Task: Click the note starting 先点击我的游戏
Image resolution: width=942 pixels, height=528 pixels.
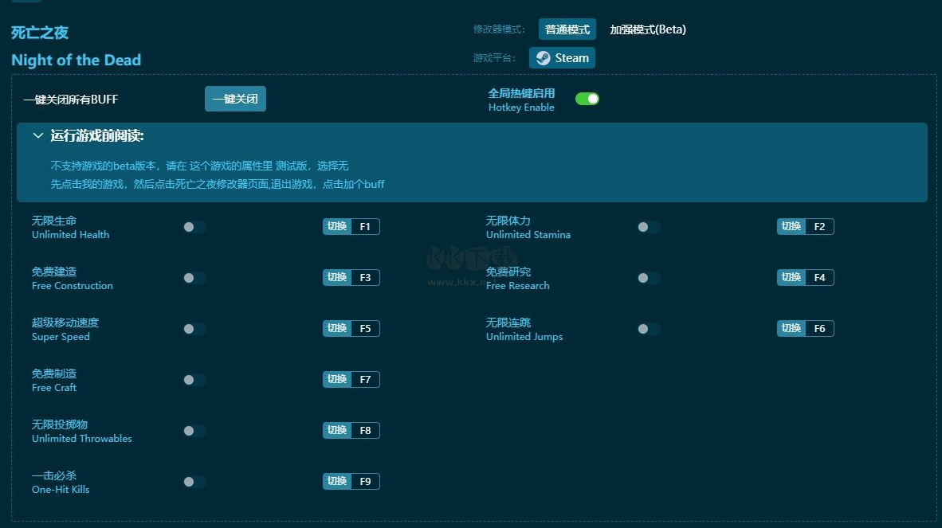Action: [x=218, y=184]
